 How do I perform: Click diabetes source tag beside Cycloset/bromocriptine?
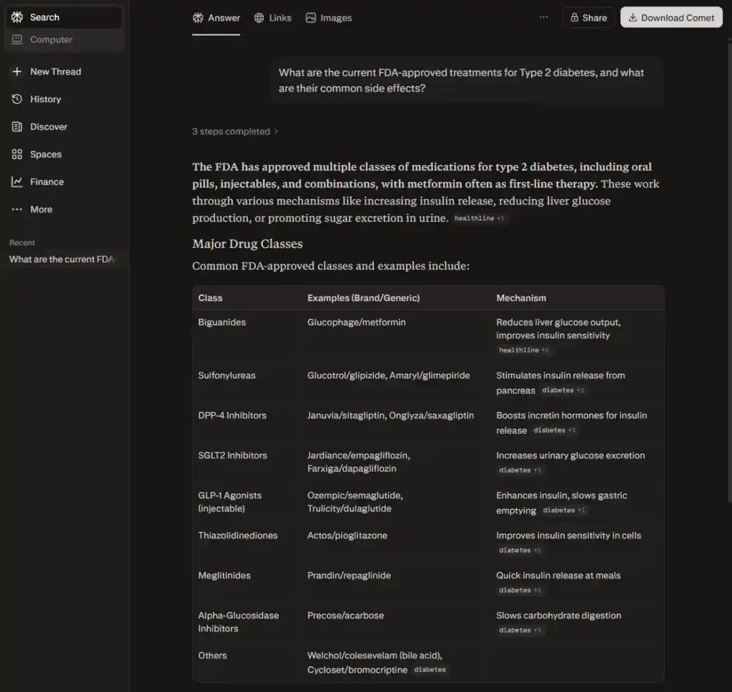pyautogui.click(x=430, y=670)
